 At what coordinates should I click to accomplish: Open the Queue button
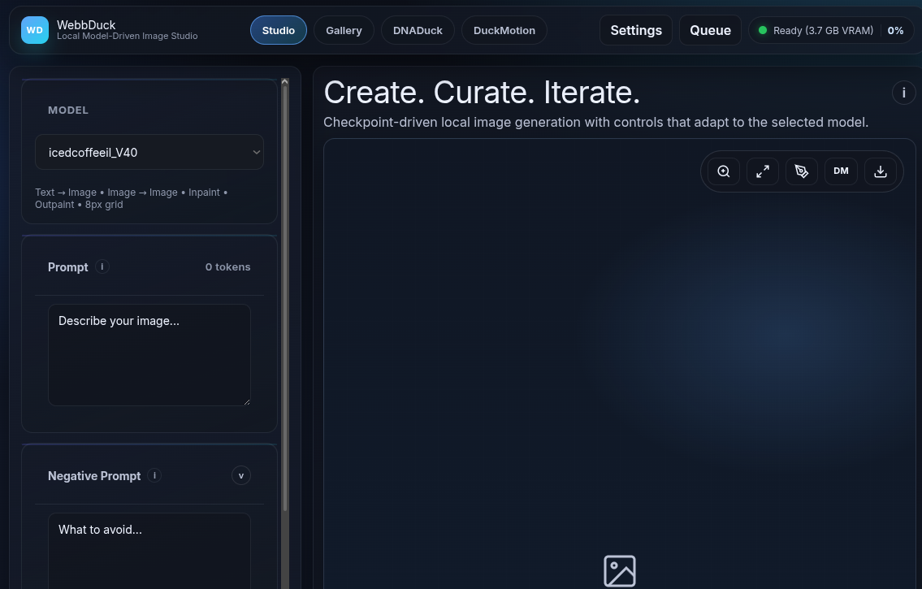pyautogui.click(x=710, y=30)
